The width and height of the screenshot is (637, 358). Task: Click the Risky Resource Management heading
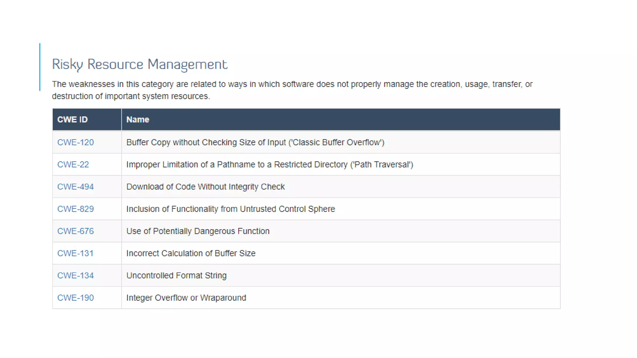tap(140, 64)
